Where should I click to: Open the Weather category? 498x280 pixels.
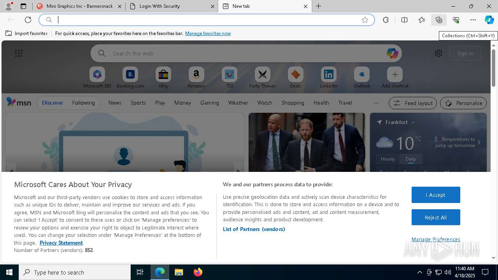coord(238,103)
